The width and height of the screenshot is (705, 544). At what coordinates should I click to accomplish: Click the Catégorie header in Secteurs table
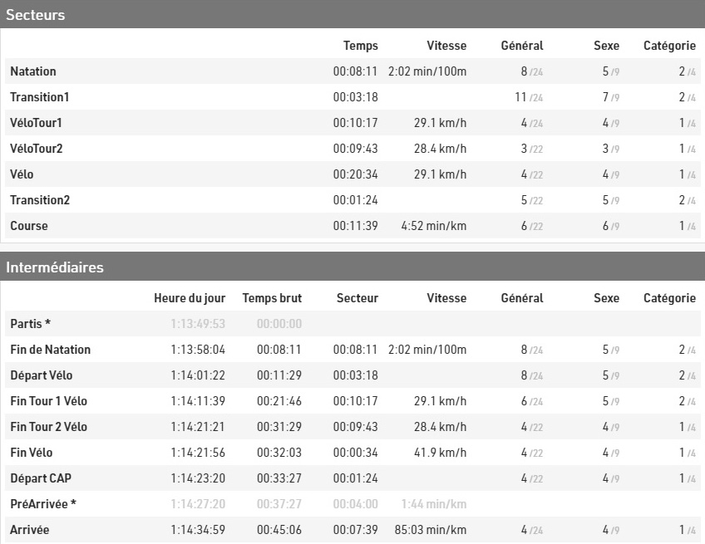669,46
